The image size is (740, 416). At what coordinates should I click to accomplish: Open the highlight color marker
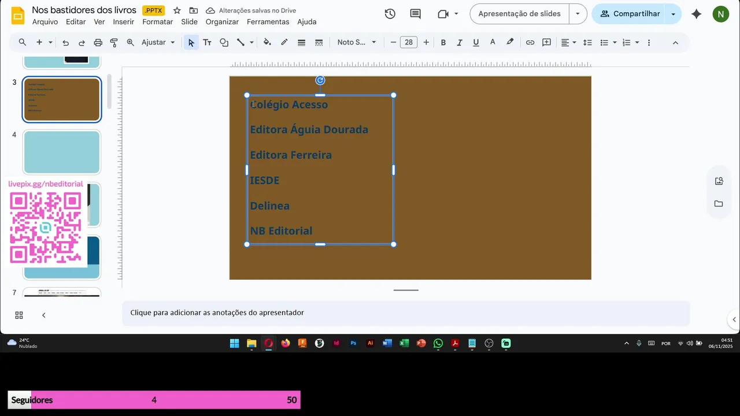[x=510, y=42]
